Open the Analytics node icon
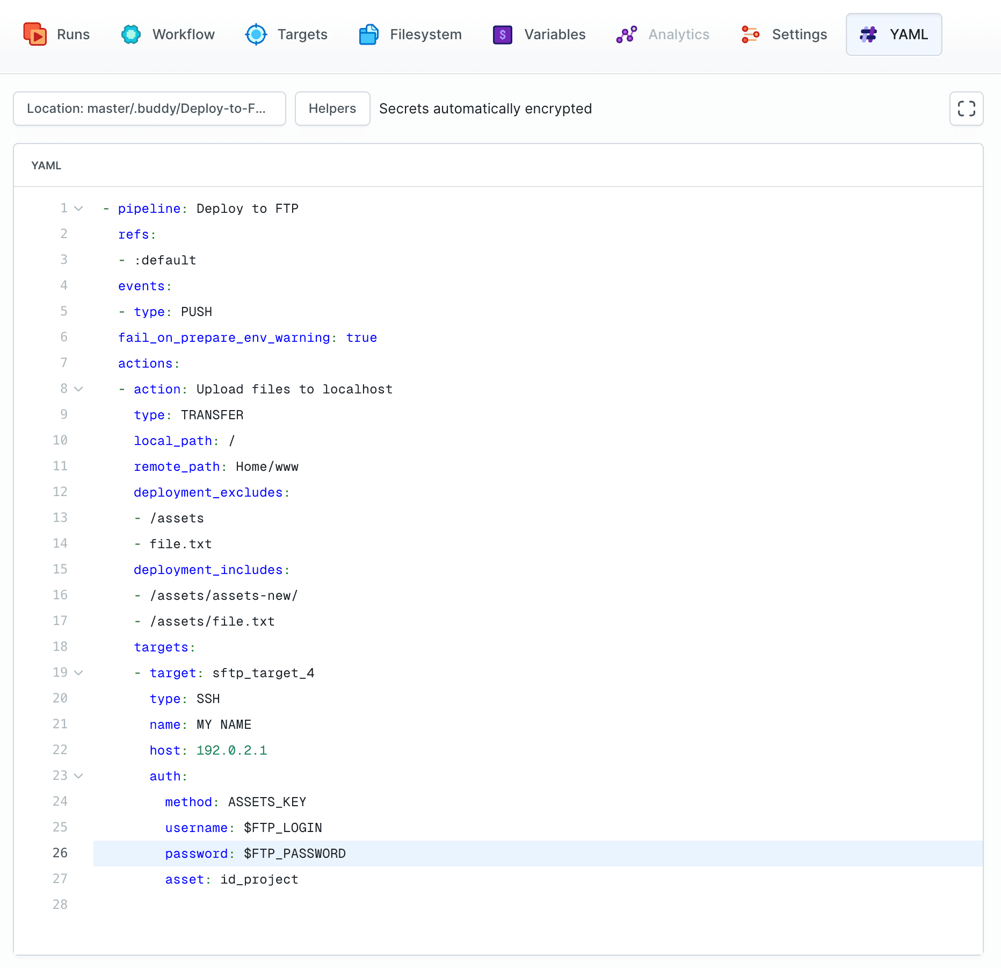 [626, 34]
